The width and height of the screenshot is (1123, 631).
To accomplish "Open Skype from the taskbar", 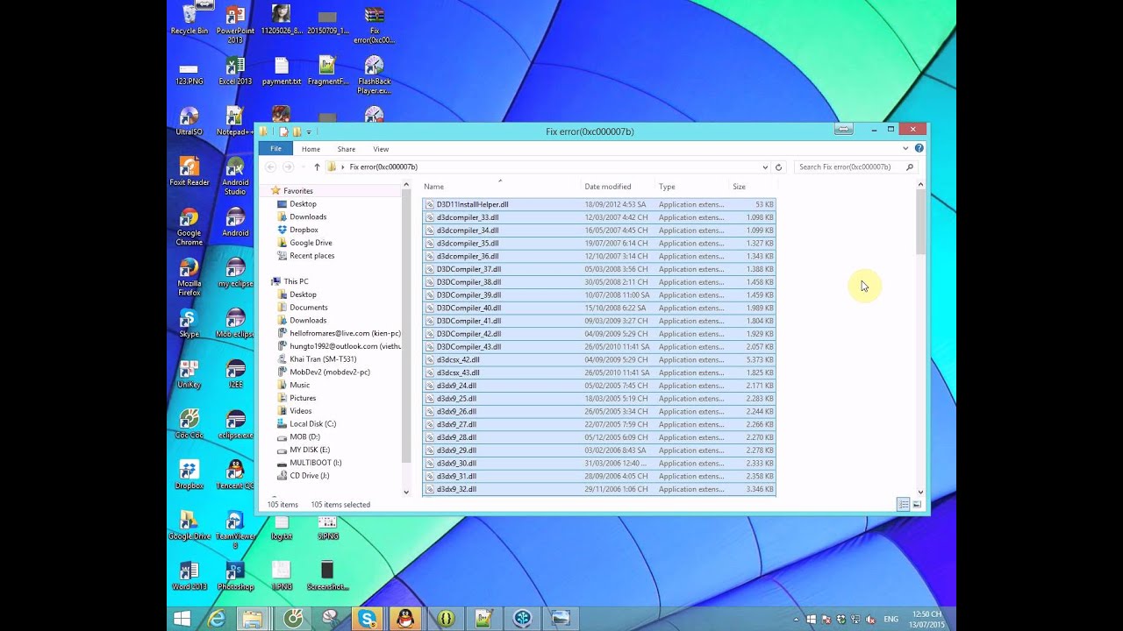I will (367, 619).
